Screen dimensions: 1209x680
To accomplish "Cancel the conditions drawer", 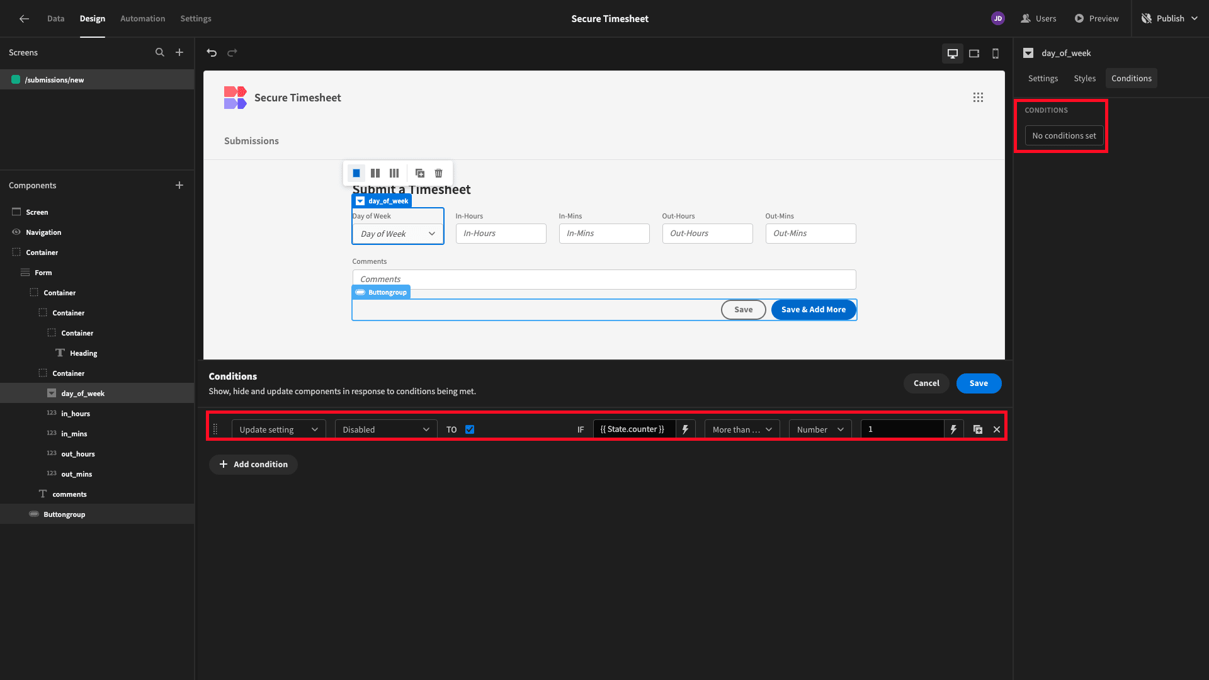I will (926, 383).
